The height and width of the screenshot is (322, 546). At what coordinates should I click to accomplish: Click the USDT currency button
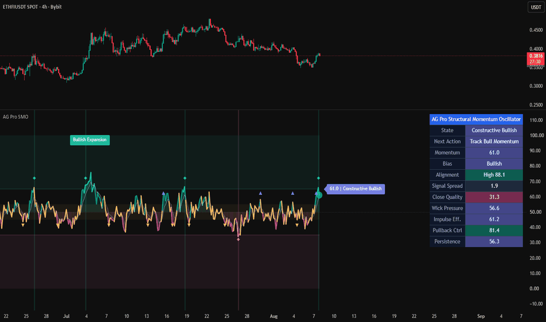tap(535, 7)
